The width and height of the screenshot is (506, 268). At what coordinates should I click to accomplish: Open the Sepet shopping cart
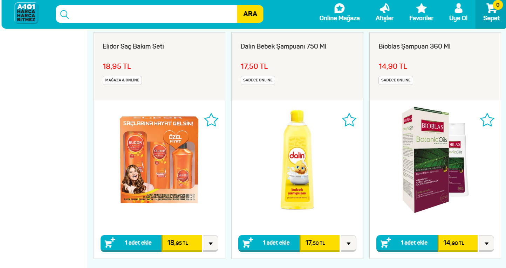(491, 8)
